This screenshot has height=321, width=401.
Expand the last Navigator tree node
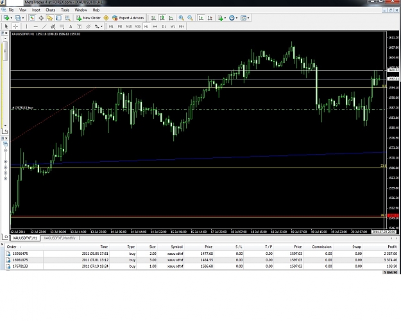pyautogui.click(x=5, y=178)
